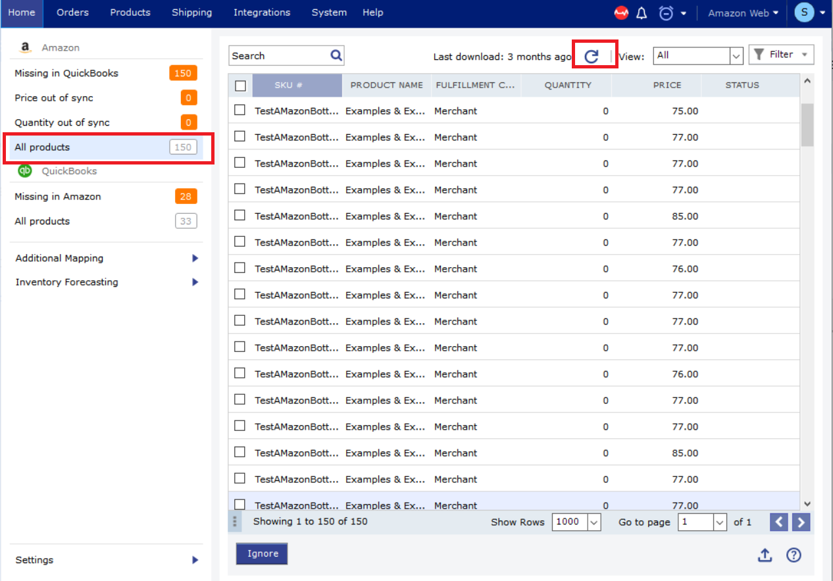Screen dimensions: 833x581
Task: Click the export upload icon
Action: point(765,555)
